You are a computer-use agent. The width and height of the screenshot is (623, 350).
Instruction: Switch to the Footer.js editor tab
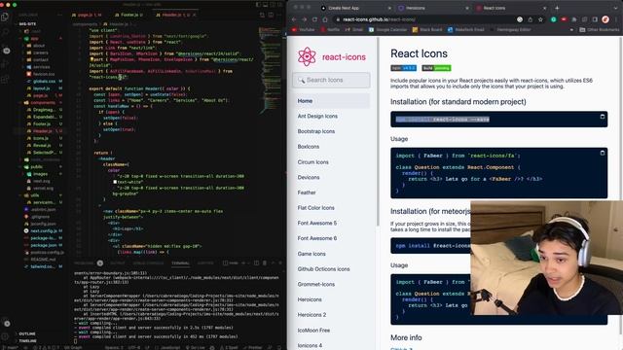coord(129,16)
